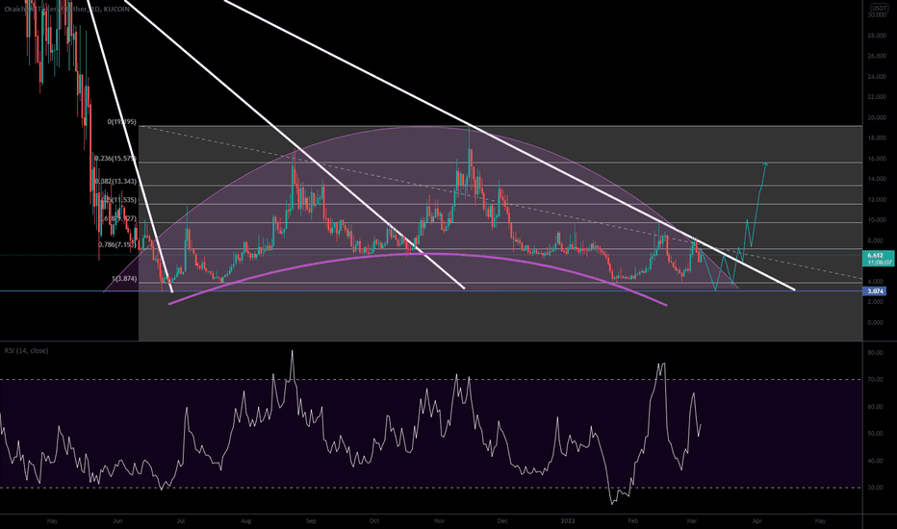Click the May 2021 label on the time axis

click(52, 521)
